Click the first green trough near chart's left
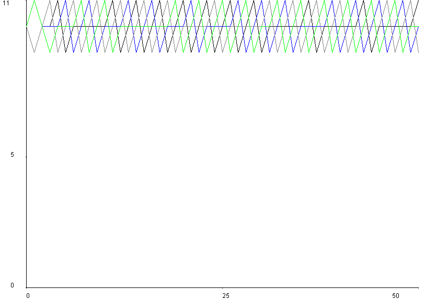 50,52
